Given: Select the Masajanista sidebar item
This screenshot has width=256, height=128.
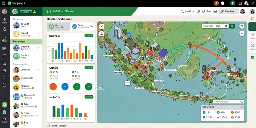Looking at the screenshot, I should coord(26,42).
